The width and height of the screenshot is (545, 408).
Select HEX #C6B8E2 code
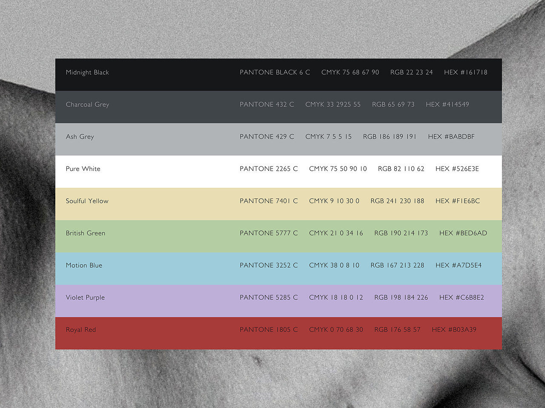(x=462, y=297)
